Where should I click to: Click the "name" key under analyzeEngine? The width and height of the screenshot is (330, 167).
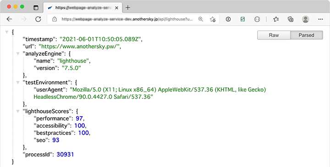tap(43, 61)
